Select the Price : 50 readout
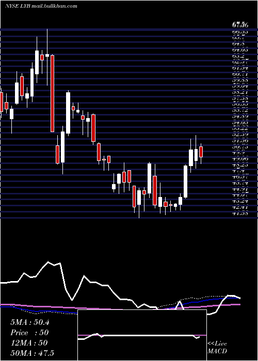 click(30, 333)
